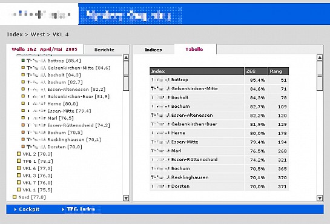The image size is (330, 224).
Task: Click the rank value 109
Action: (282, 107)
